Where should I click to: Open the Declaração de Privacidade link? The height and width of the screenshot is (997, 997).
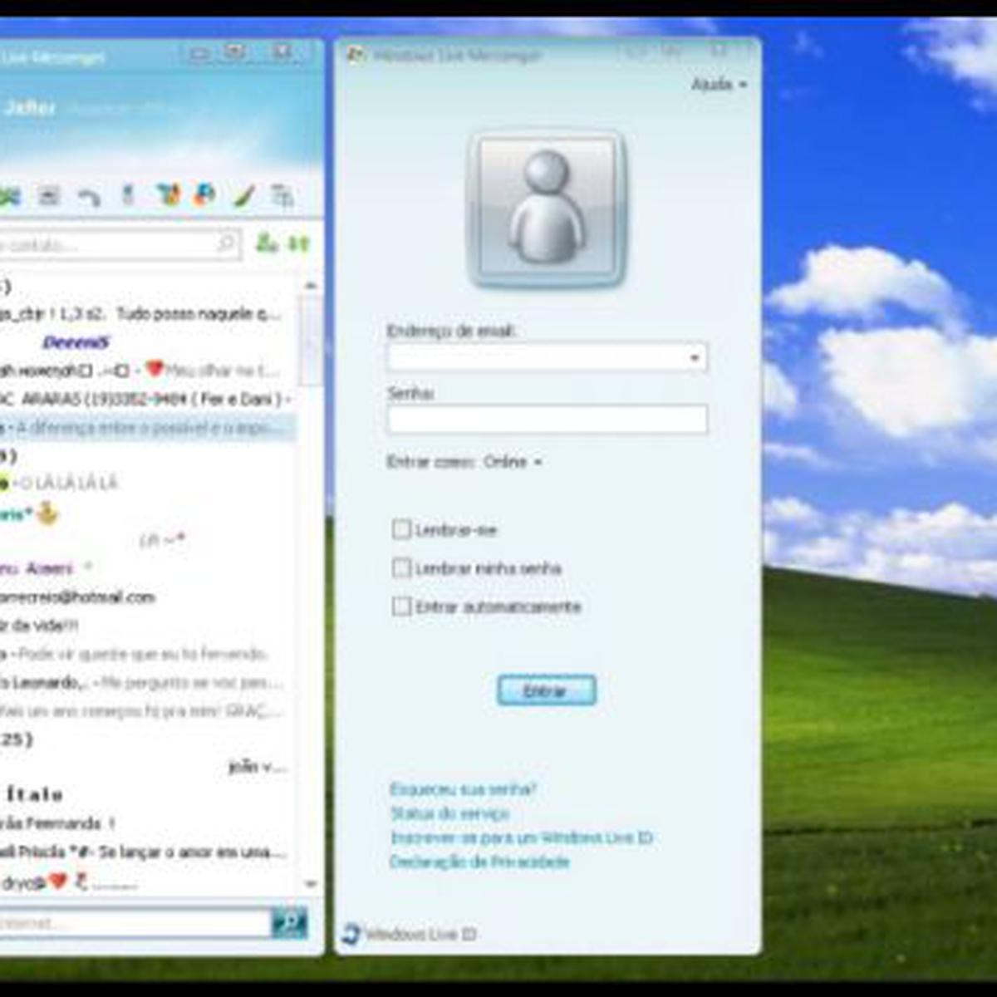(x=479, y=862)
